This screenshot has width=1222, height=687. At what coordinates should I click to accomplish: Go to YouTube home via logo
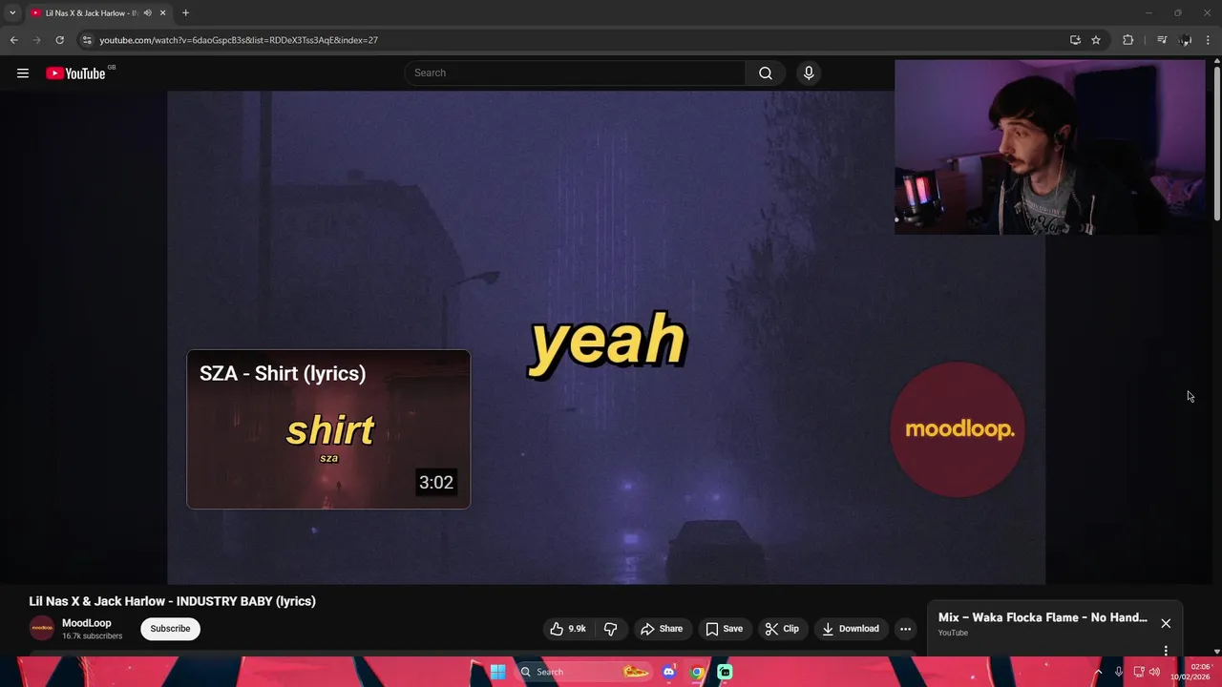tap(75, 73)
